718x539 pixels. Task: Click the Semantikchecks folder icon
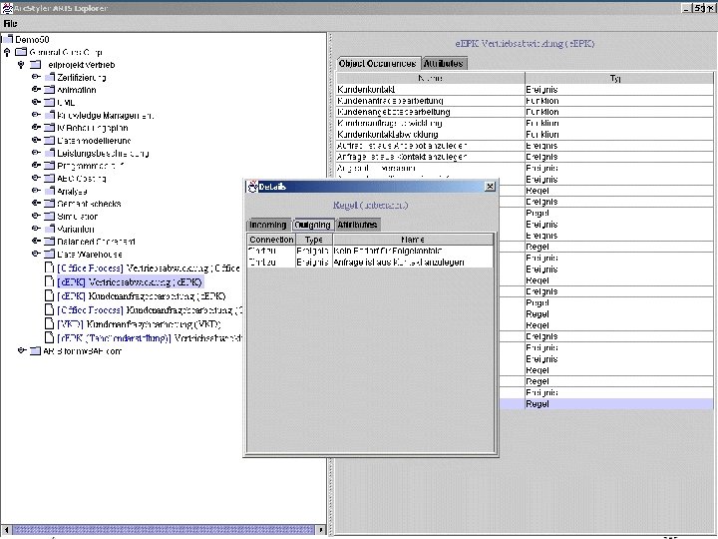click(x=50, y=203)
